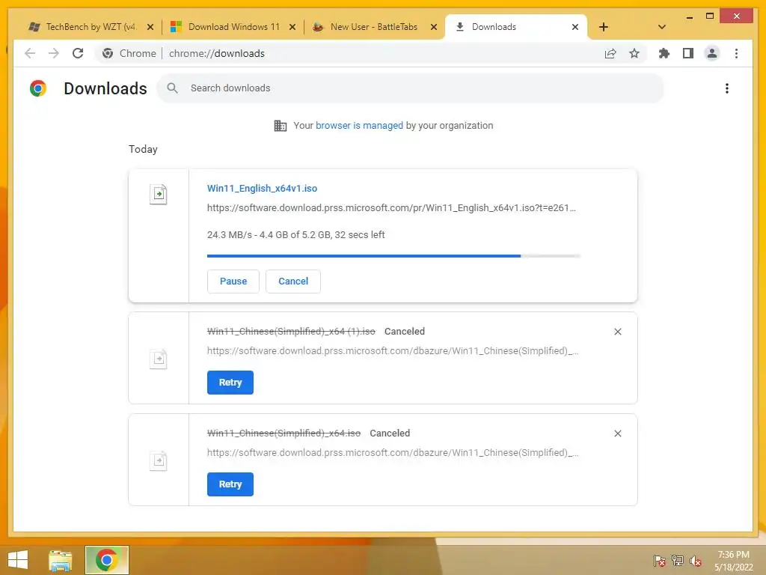Open a new tab with plus button
Image resolution: width=766 pixels, height=575 pixels.
(x=604, y=27)
